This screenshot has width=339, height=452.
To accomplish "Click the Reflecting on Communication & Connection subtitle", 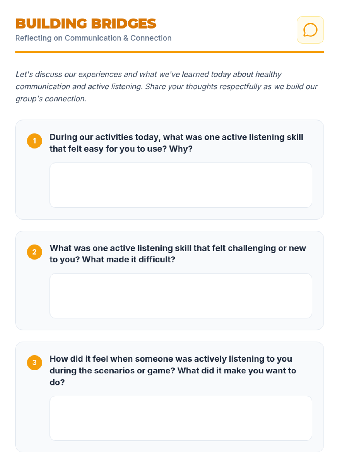I will (x=93, y=38).
